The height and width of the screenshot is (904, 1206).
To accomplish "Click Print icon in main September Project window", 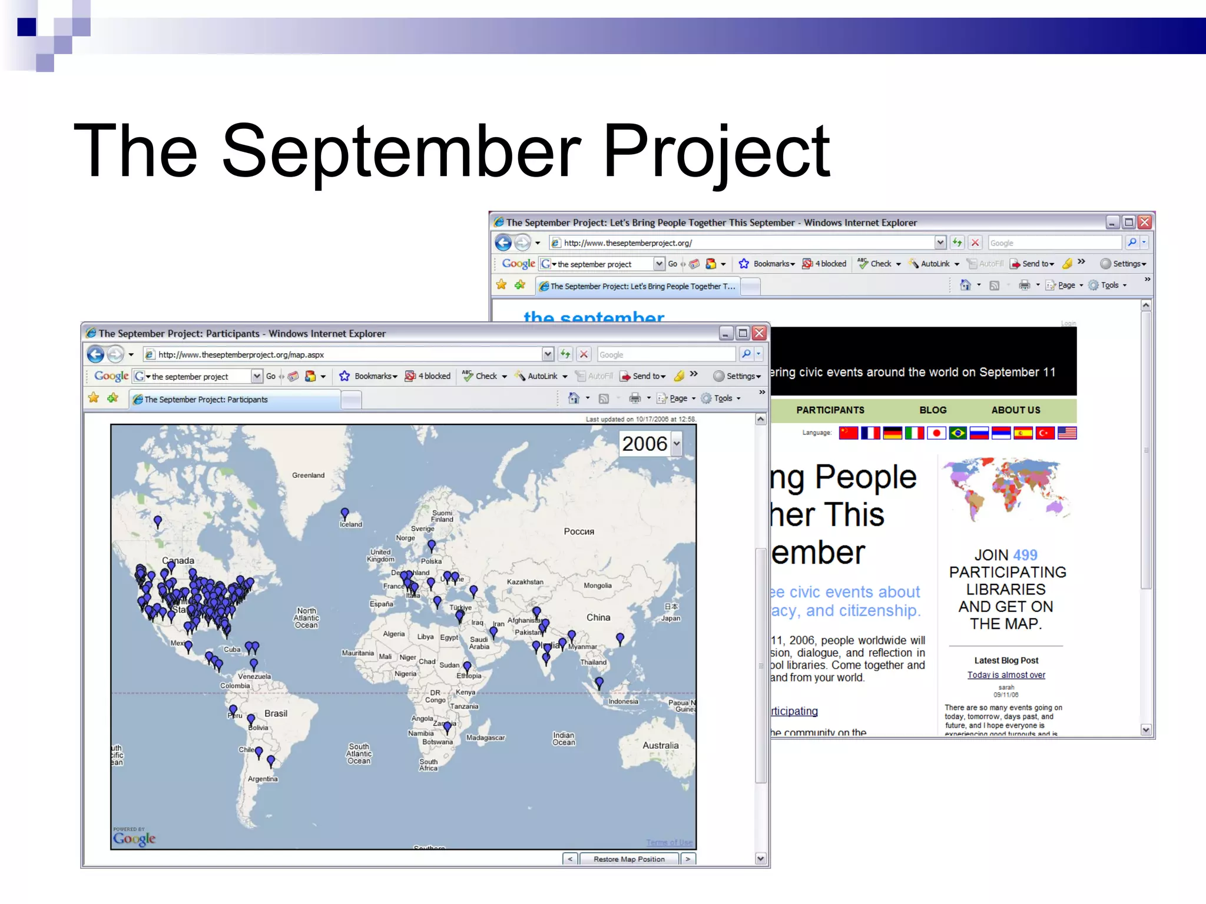I will point(1025,285).
